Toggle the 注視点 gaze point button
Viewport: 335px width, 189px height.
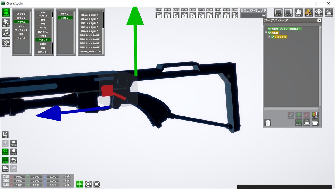[5, 152]
